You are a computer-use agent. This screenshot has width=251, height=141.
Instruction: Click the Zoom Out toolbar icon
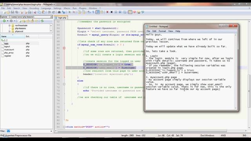coord(74,12)
